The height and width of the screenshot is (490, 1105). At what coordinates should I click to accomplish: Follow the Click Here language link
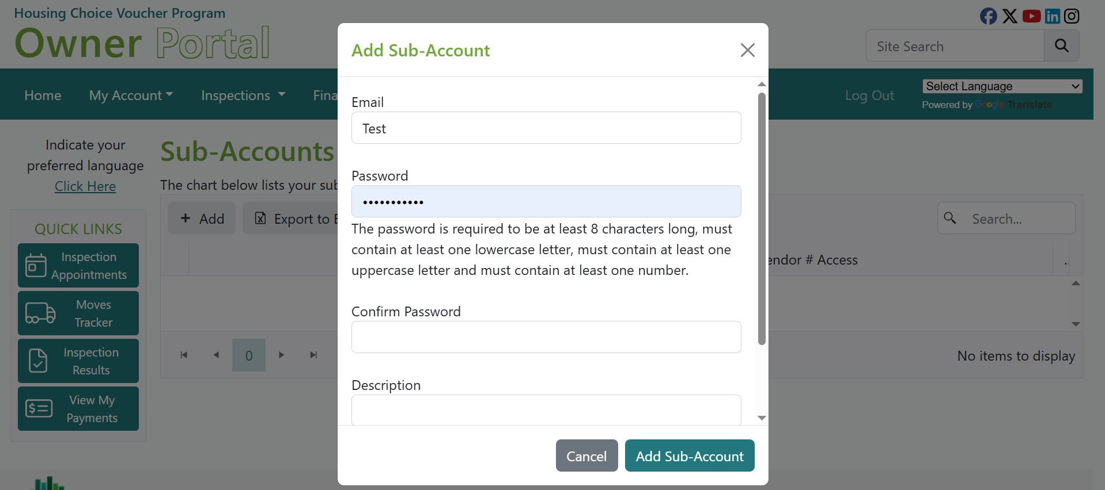click(x=85, y=186)
